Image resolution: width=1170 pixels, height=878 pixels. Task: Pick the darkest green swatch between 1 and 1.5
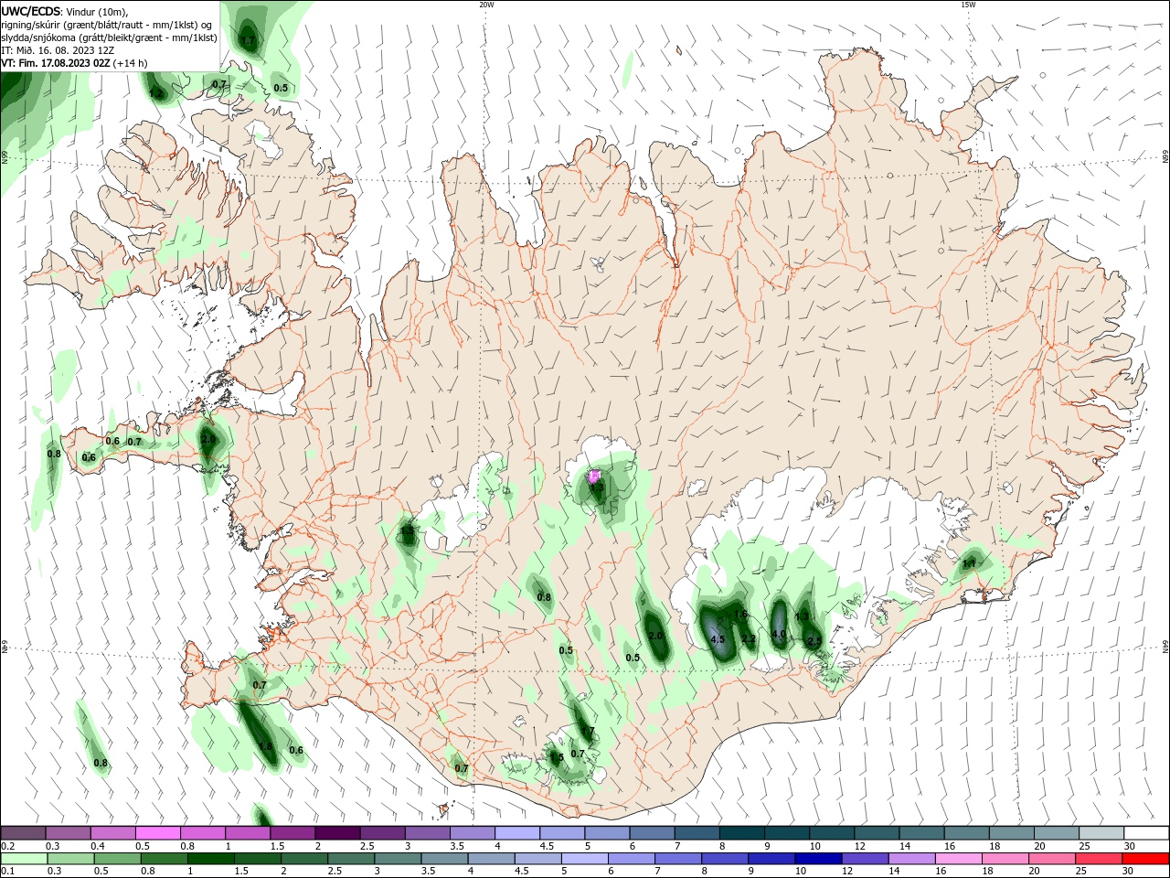(210, 858)
